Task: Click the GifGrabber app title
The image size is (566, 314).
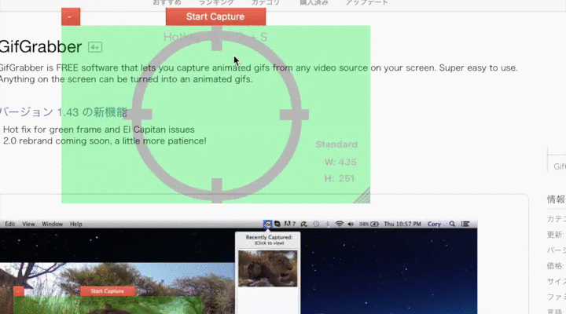Action: [41, 47]
